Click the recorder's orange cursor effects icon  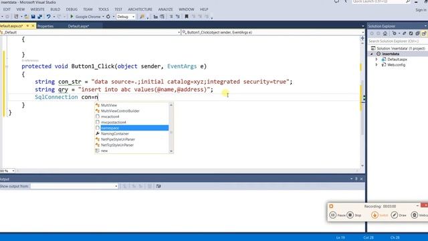[x=374, y=215]
